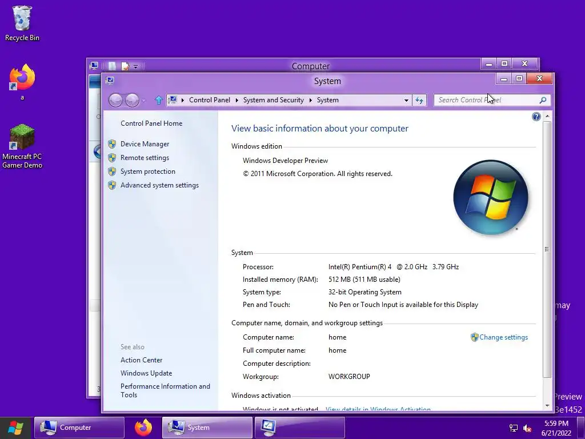Open Customize Quick Access Toolbar dropdown
This screenshot has height=439, width=585.
click(136, 66)
